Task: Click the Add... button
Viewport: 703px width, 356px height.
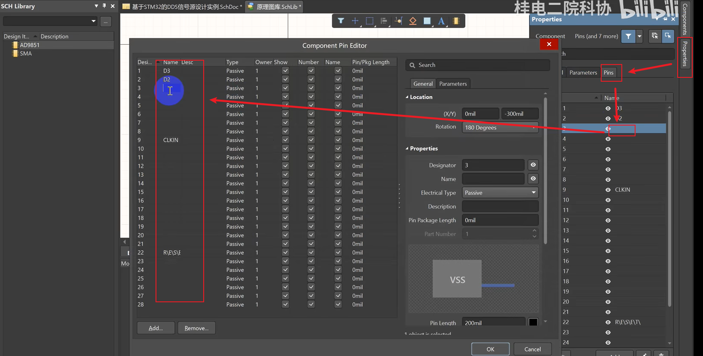Action: click(x=156, y=328)
